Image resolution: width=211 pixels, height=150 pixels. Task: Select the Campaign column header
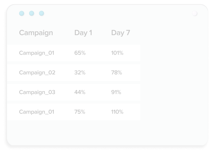(36, 33)
